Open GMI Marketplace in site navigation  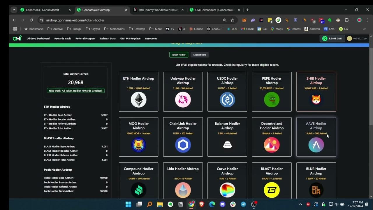(x=130, y=38)
